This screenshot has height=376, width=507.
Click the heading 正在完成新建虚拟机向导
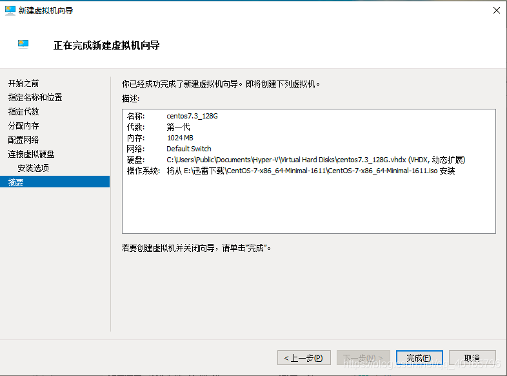click(x=106, y=45)
